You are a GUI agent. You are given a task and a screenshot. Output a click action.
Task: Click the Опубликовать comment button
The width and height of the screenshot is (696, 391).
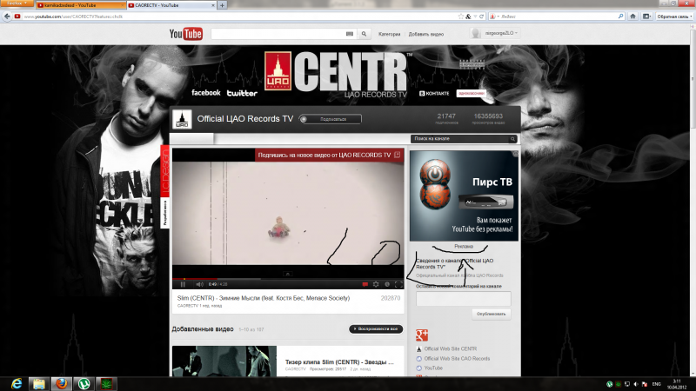pyautogui.click(x=492, y=314)
